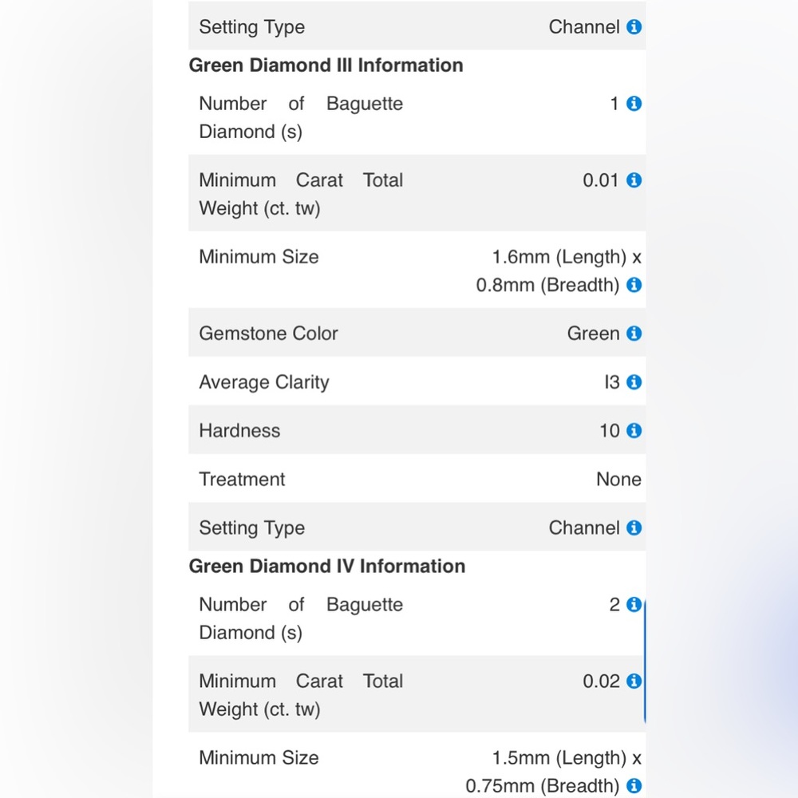
Task: View info about Green gemstone color
Action: click(x=634, y=334)
